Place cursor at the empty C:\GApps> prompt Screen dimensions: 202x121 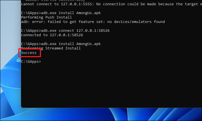[31, 62]
